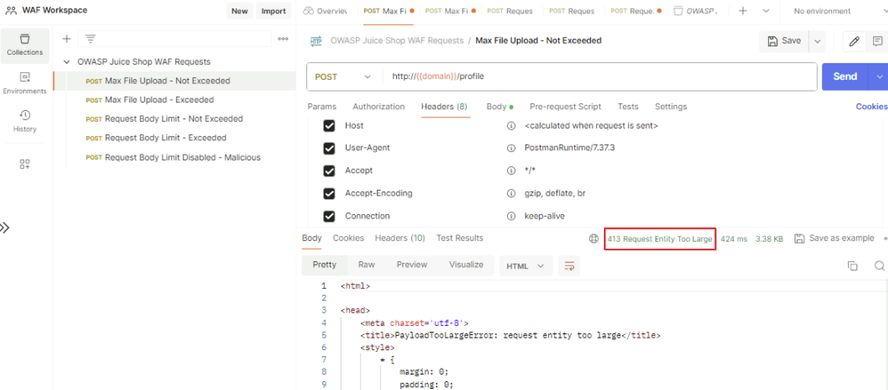This screenshot has height=390, width=888.
Task: Switch to the Authorization tab
Action: (x=379, y=107)
